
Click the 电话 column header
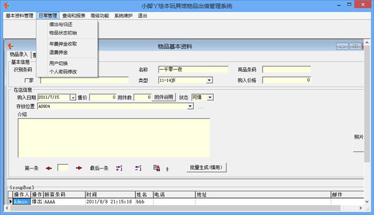(x=174, y=194)
